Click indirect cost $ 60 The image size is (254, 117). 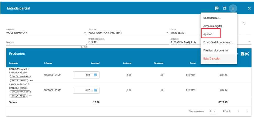point(129,75)
